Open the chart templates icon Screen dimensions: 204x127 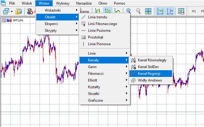pyautogui.click(x=181, y=11)
